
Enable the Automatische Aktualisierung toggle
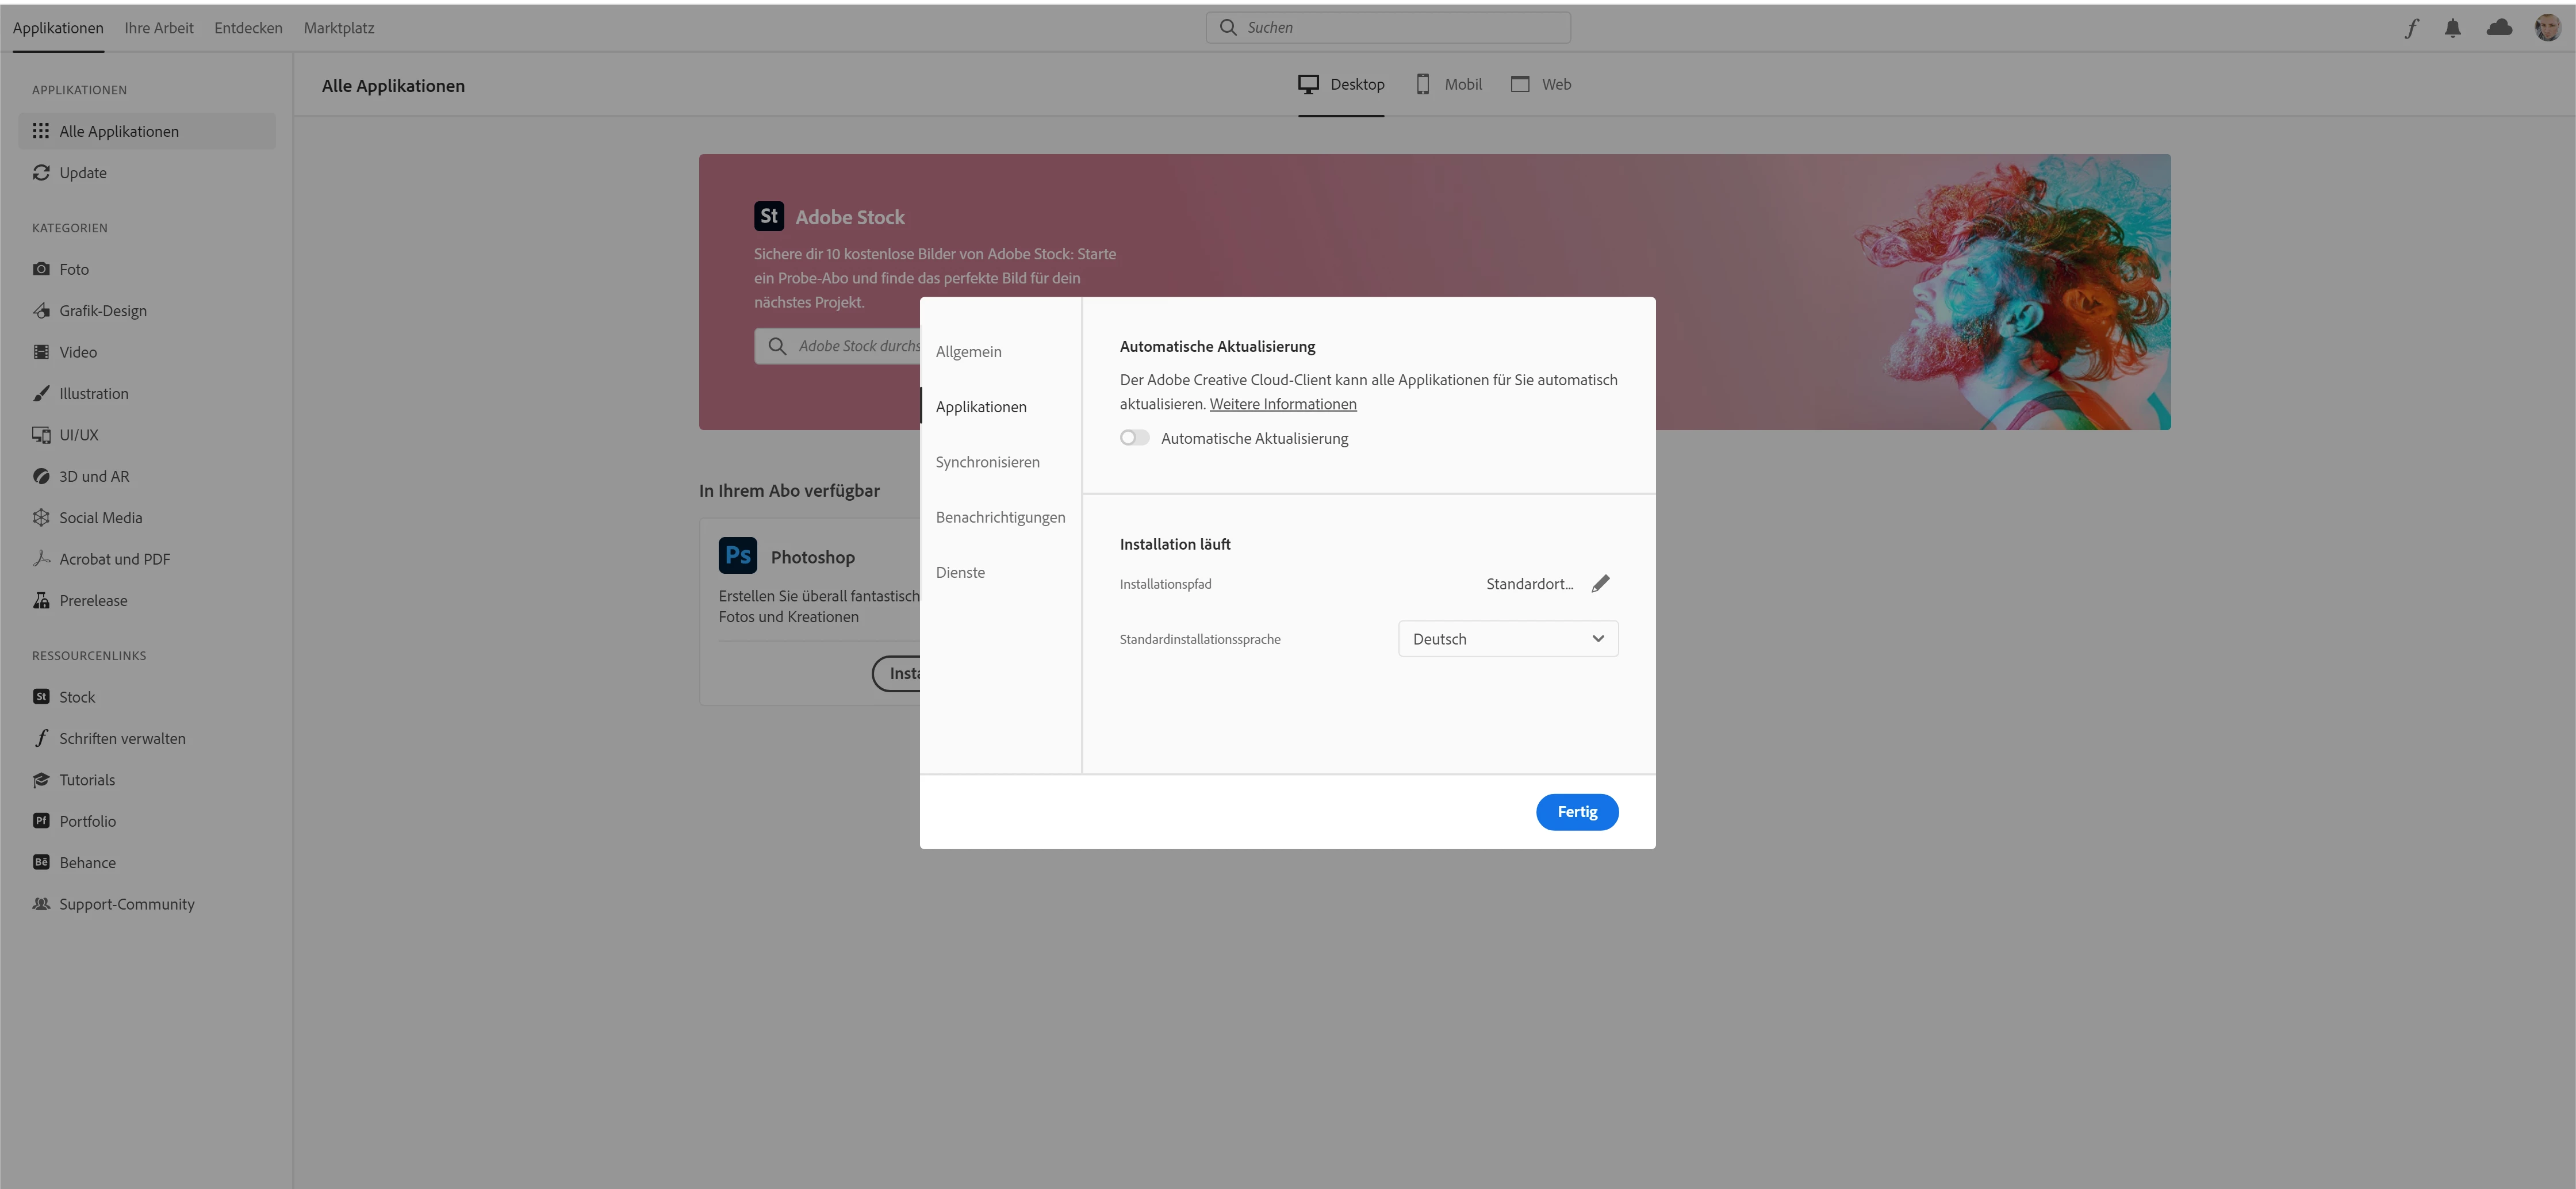pyautogui.click(x=1134, y=438)
